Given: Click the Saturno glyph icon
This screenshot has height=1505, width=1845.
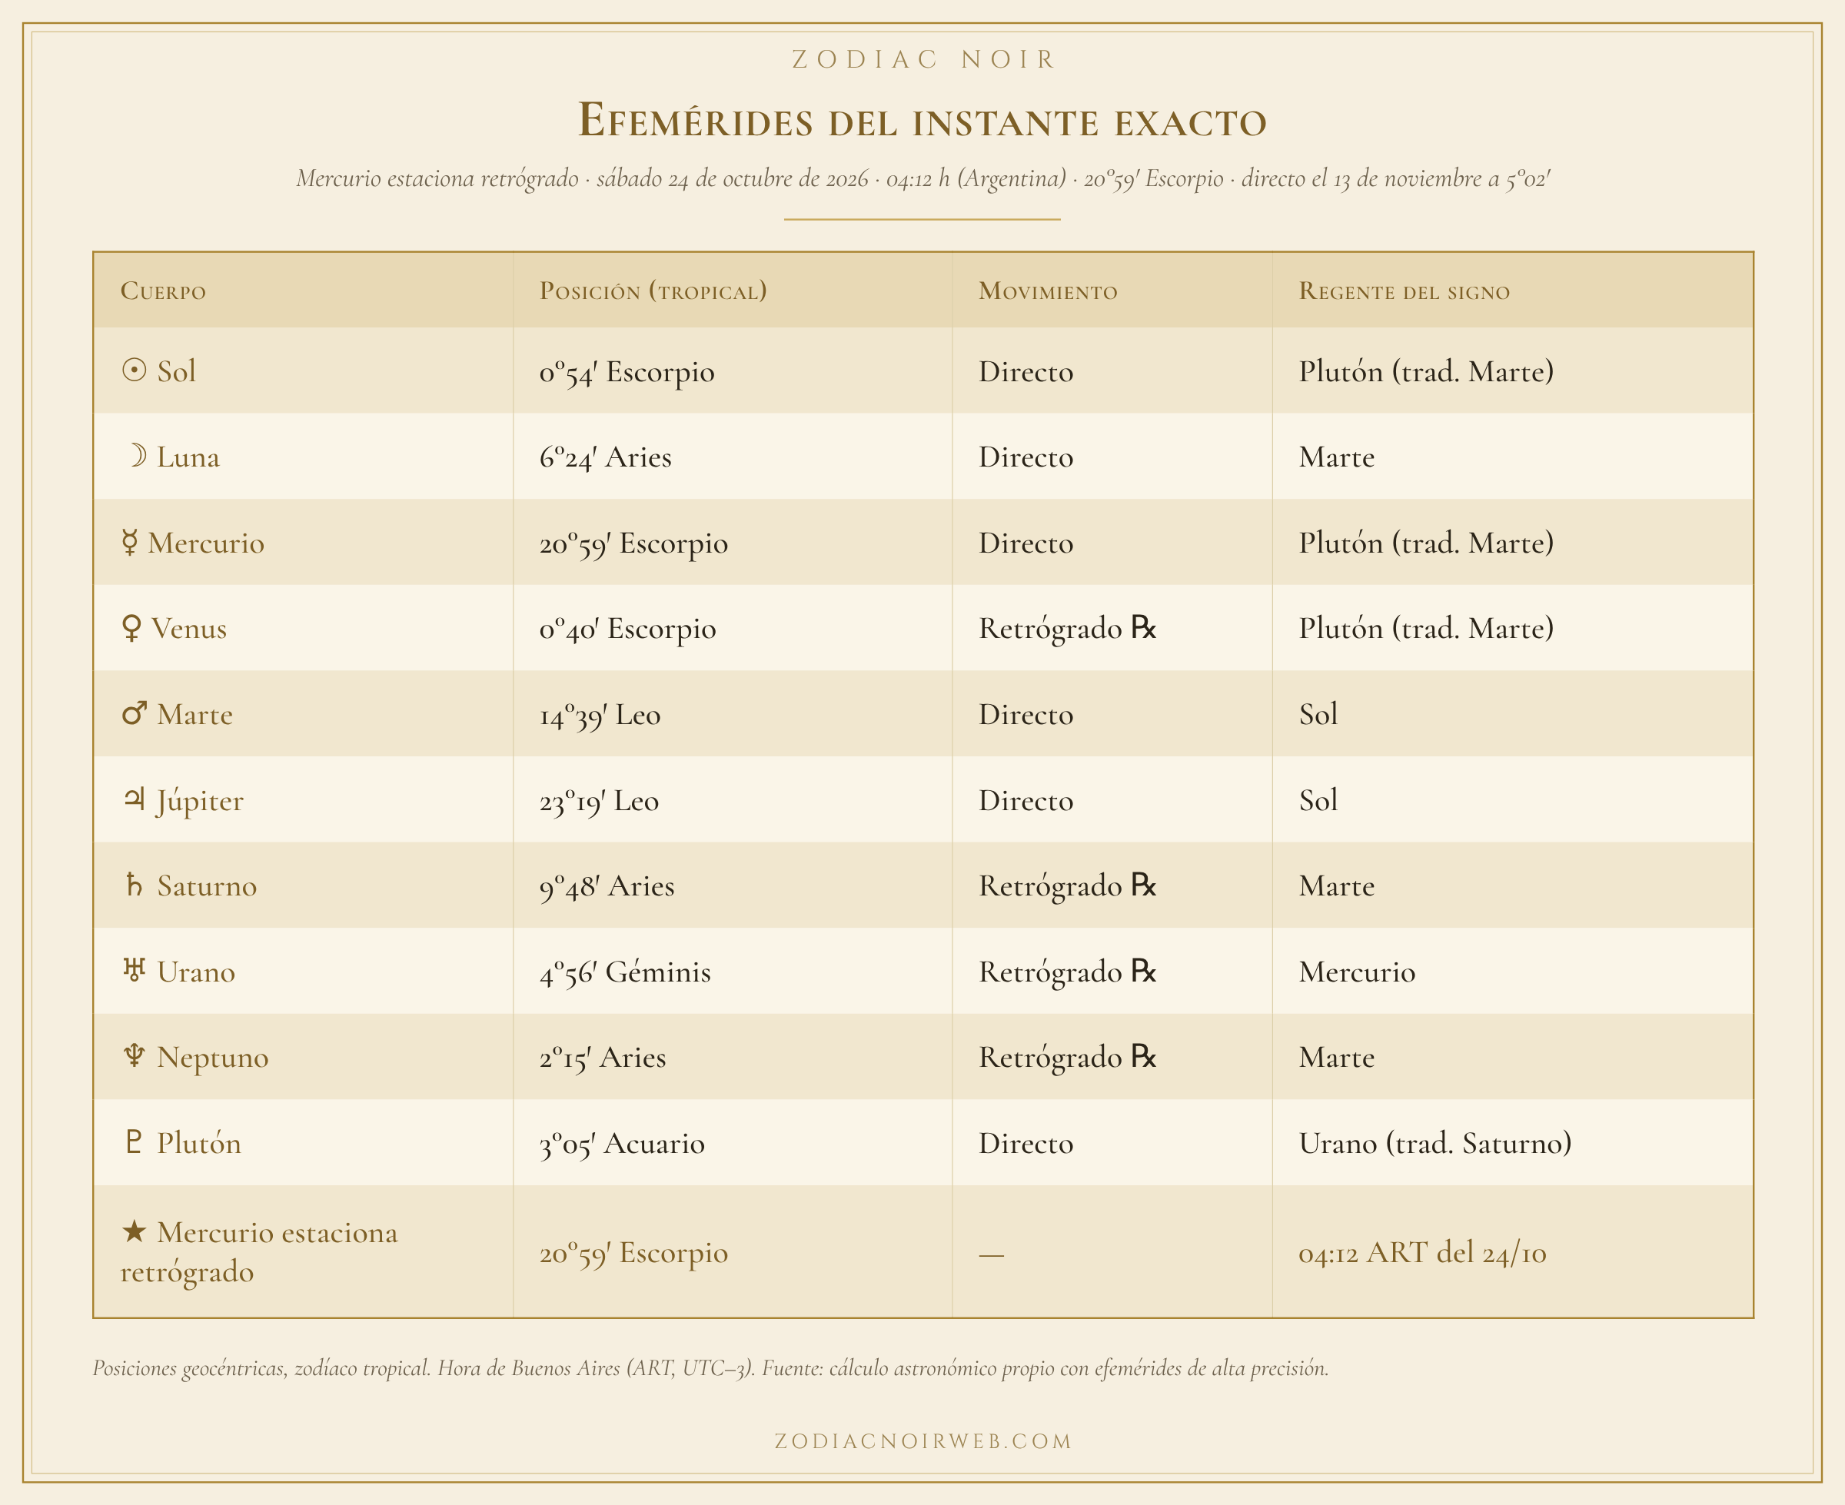Looking at the screenshot, I should point(135,885).
